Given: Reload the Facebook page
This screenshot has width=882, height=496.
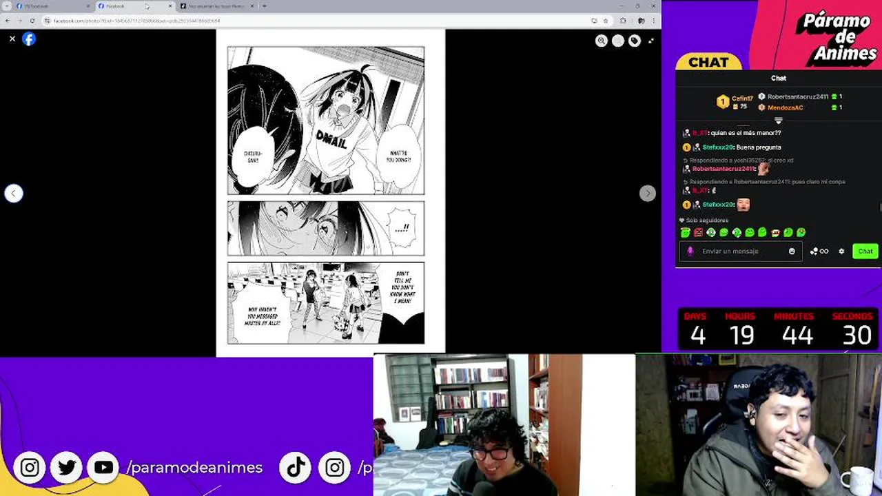Looking at the screenshot, I should (32, 21).
